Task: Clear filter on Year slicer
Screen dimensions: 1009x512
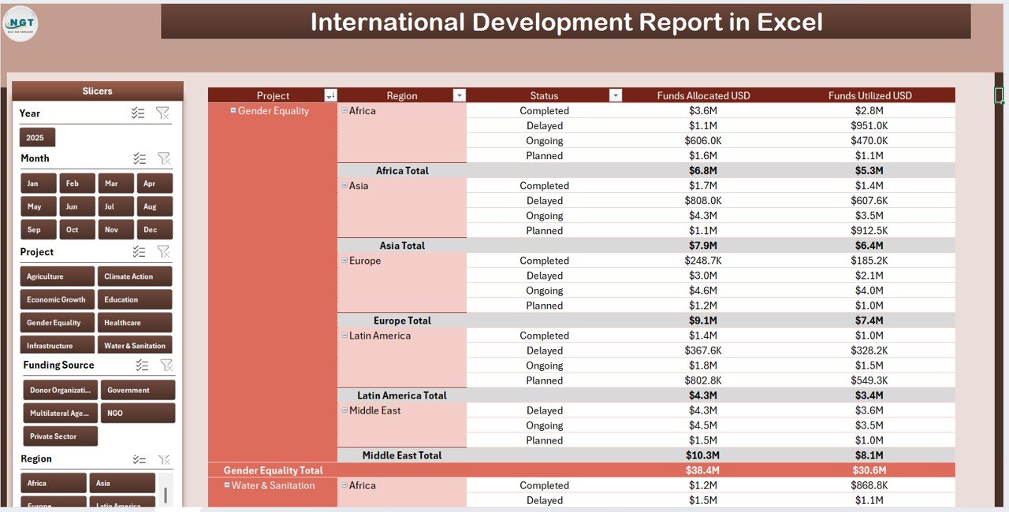Action: pyautogui.click(x=162, y=113)
